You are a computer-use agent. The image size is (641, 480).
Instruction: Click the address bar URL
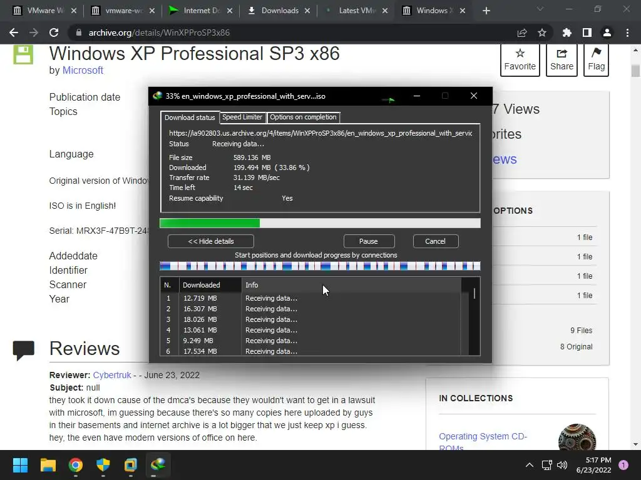coord(159,32)
